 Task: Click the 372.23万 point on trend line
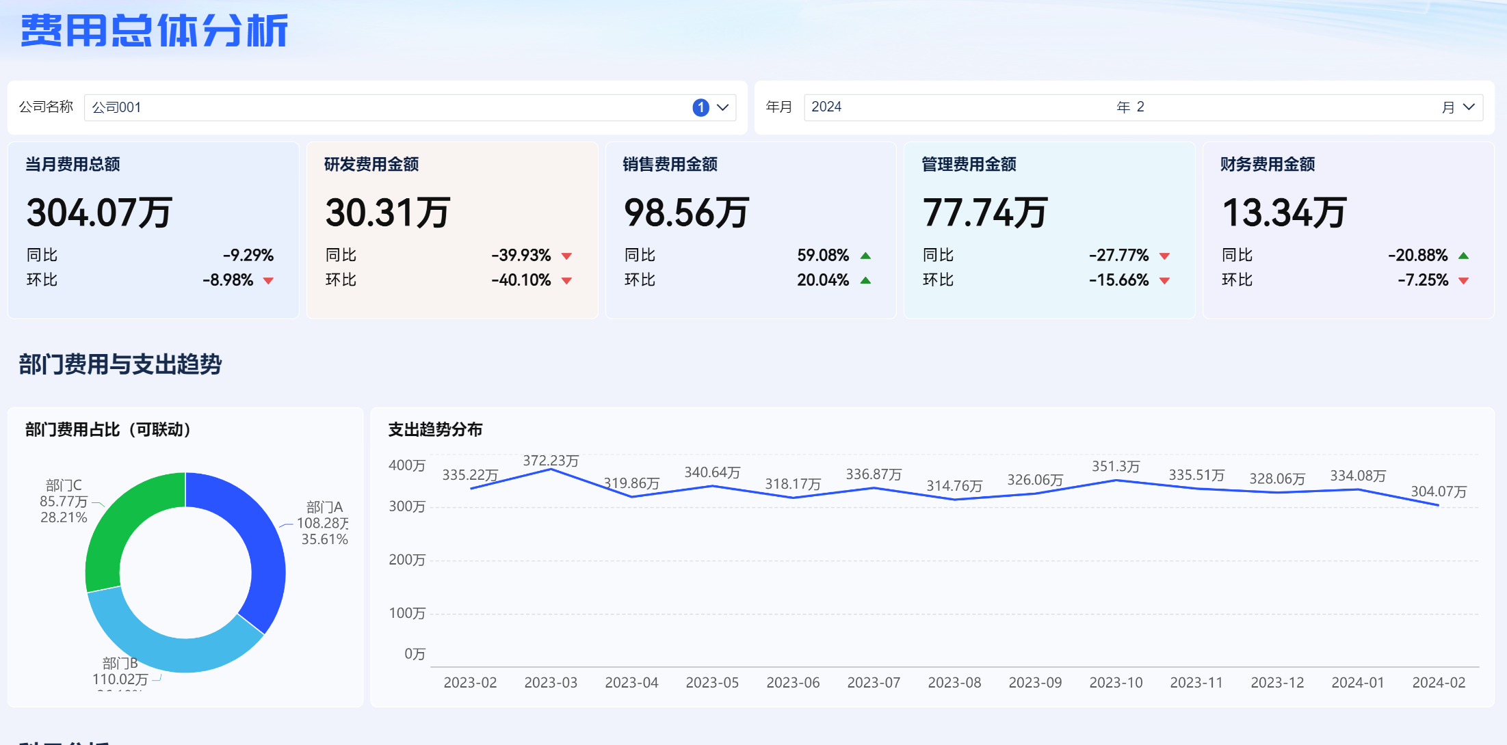coord(551,470)
